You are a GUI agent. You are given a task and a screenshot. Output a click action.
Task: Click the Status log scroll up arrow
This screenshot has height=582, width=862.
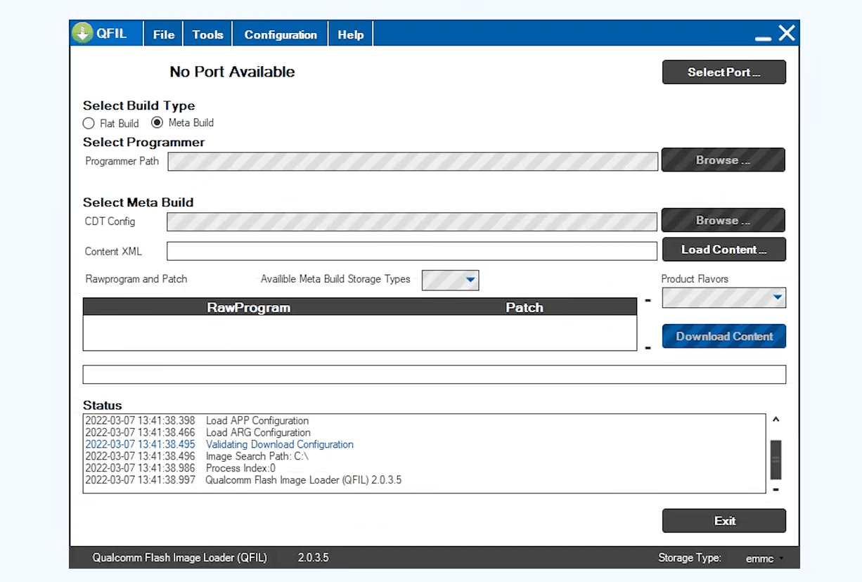776,420
